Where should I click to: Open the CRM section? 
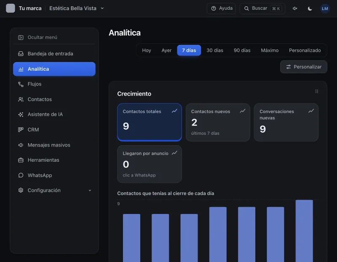[54, 130]
